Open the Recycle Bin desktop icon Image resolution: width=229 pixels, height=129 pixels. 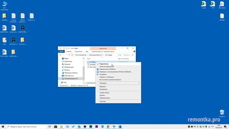(222, 113)
